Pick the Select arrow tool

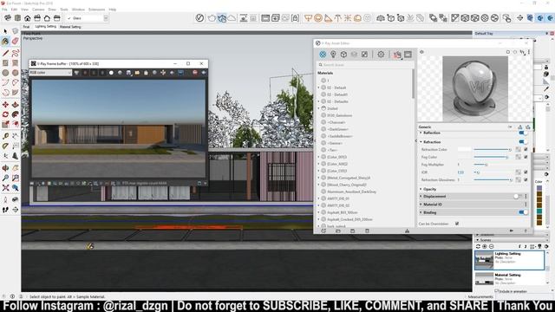coord(5,31)
